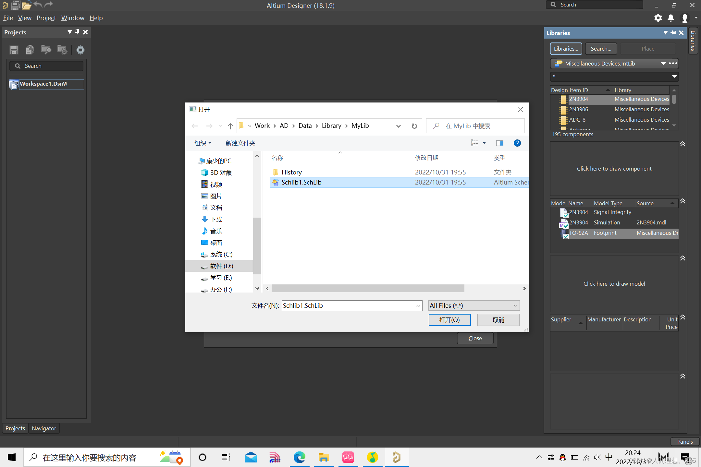Click the blue help question icon
This screenshot has height=467, width=701.
tap(517, 143)
